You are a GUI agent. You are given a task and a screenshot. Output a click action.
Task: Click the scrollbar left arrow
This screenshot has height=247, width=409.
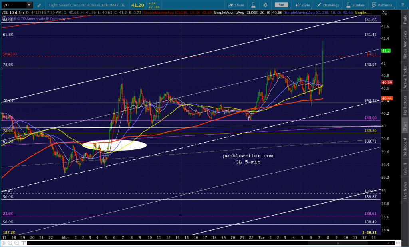pos(29,243)
